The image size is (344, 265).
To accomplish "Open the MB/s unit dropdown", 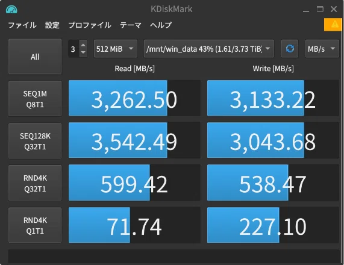I will (x=322, y=49).
